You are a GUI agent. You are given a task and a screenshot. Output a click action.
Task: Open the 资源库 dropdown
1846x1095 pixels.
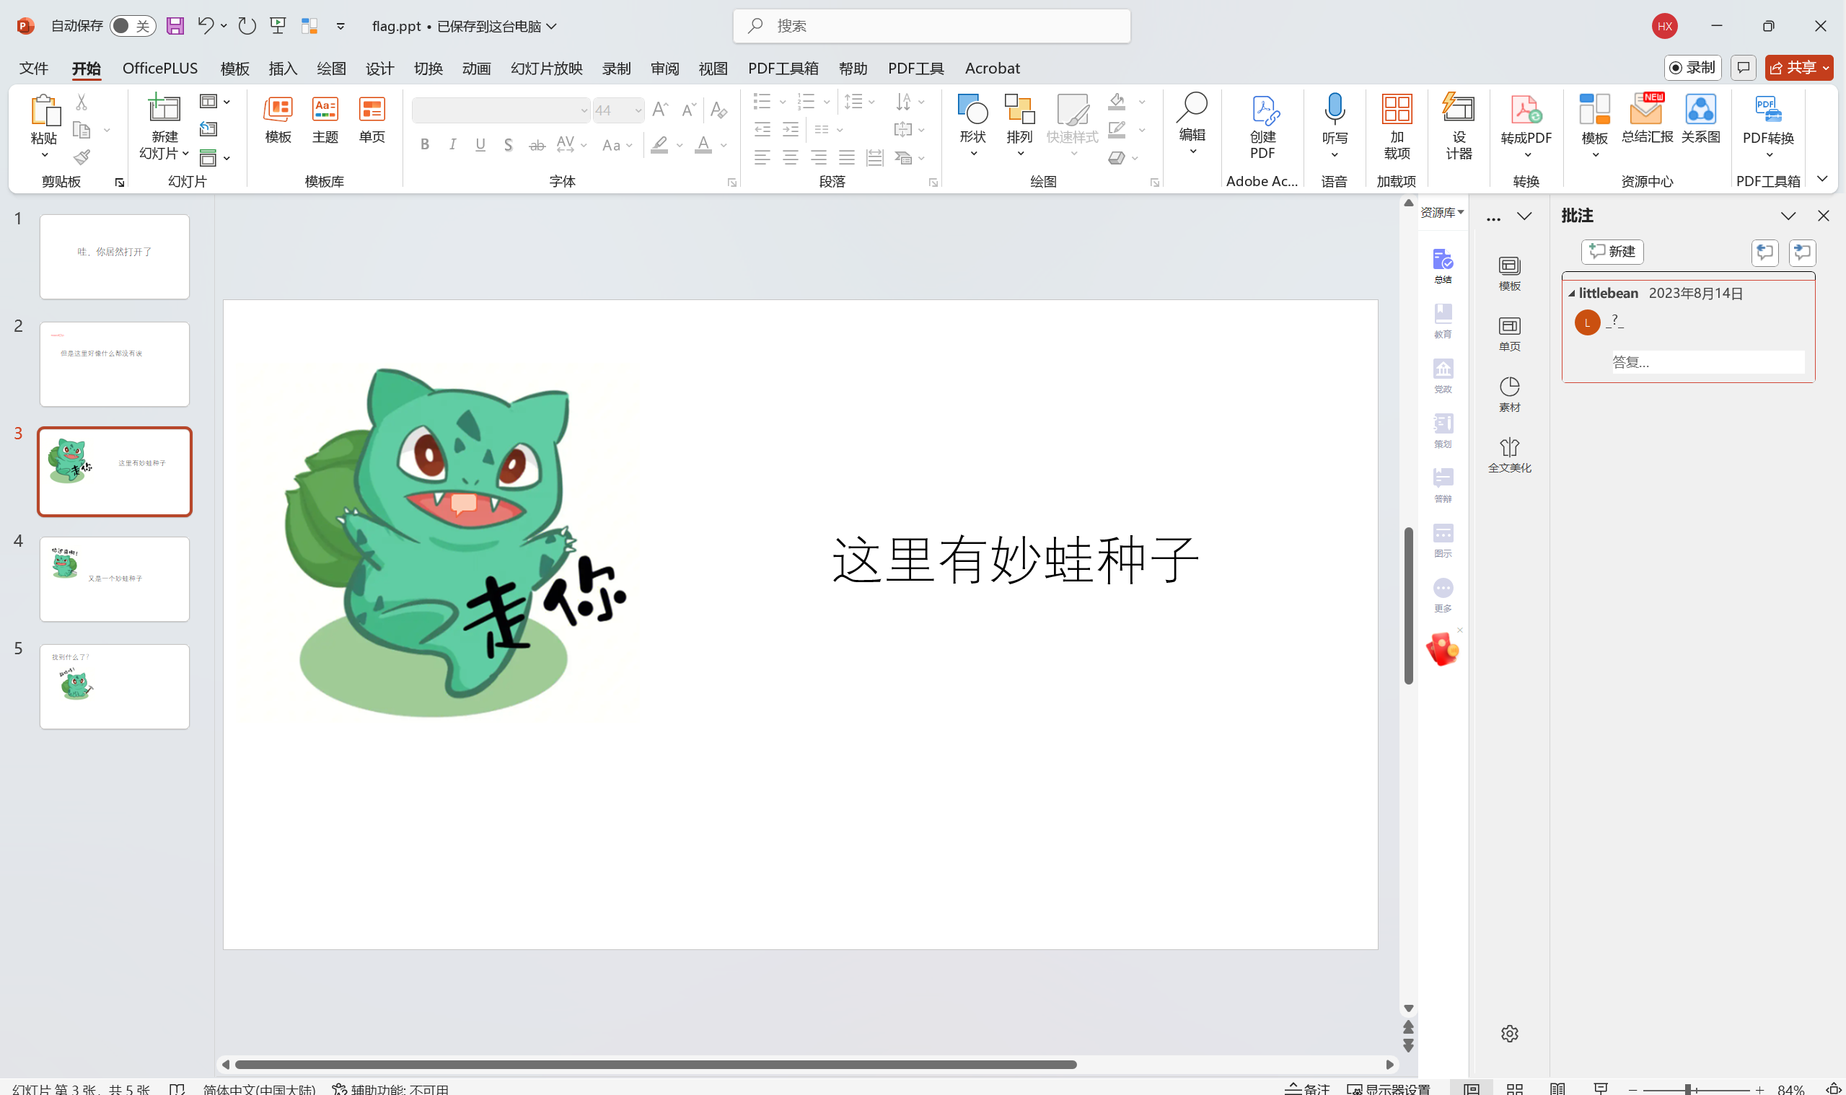point(1442,213)
